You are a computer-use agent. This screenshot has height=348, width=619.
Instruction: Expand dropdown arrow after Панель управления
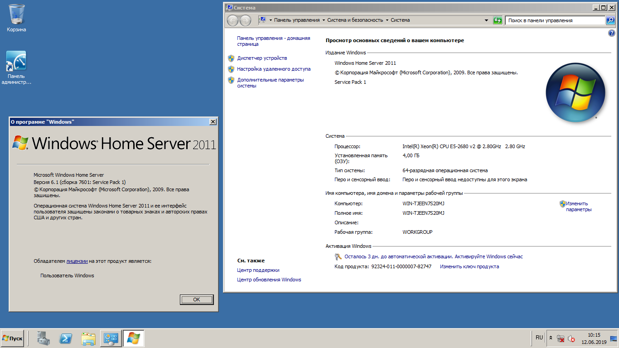tap(324, 20)
